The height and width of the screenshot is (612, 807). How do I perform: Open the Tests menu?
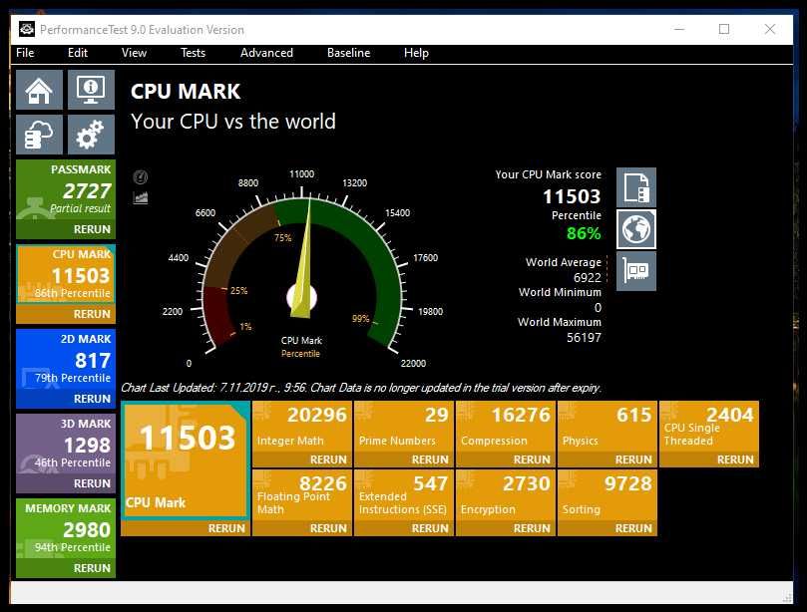[193, 53]
